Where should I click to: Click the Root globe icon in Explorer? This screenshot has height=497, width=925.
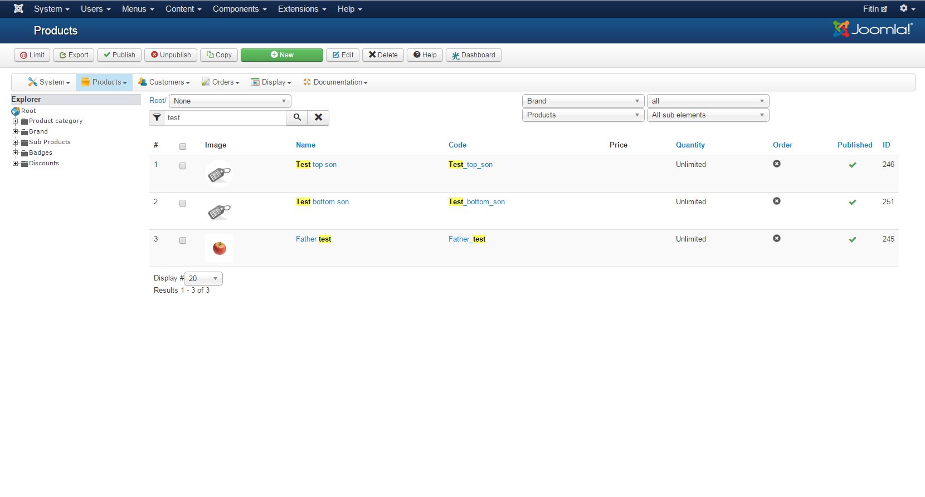tap(16, 111)
